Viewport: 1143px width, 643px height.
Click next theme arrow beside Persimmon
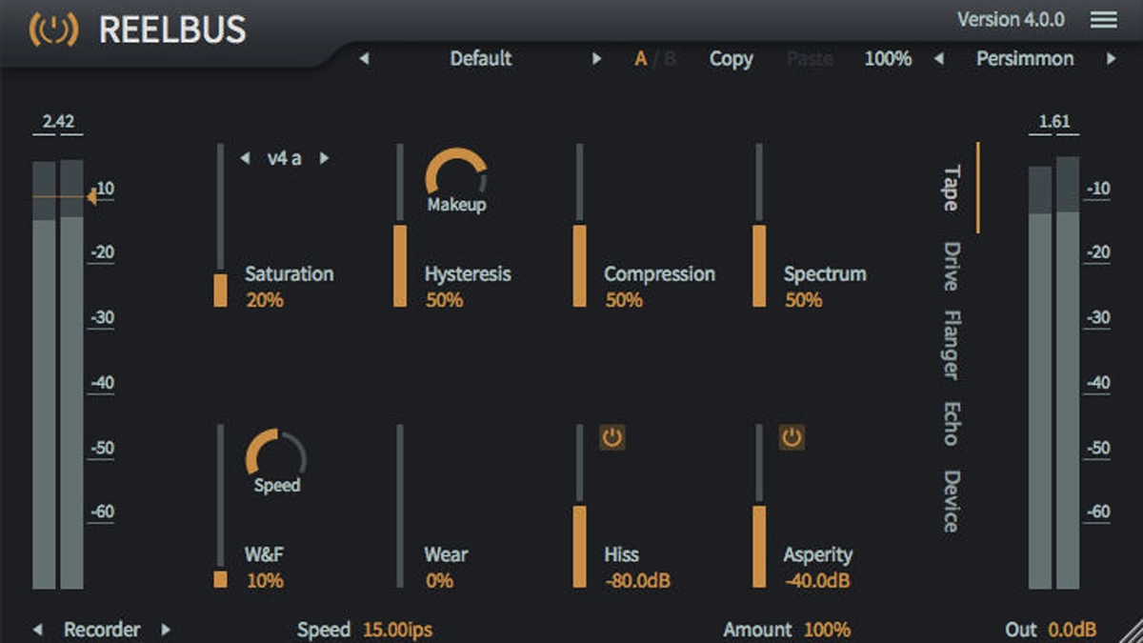pos(1111,59)
